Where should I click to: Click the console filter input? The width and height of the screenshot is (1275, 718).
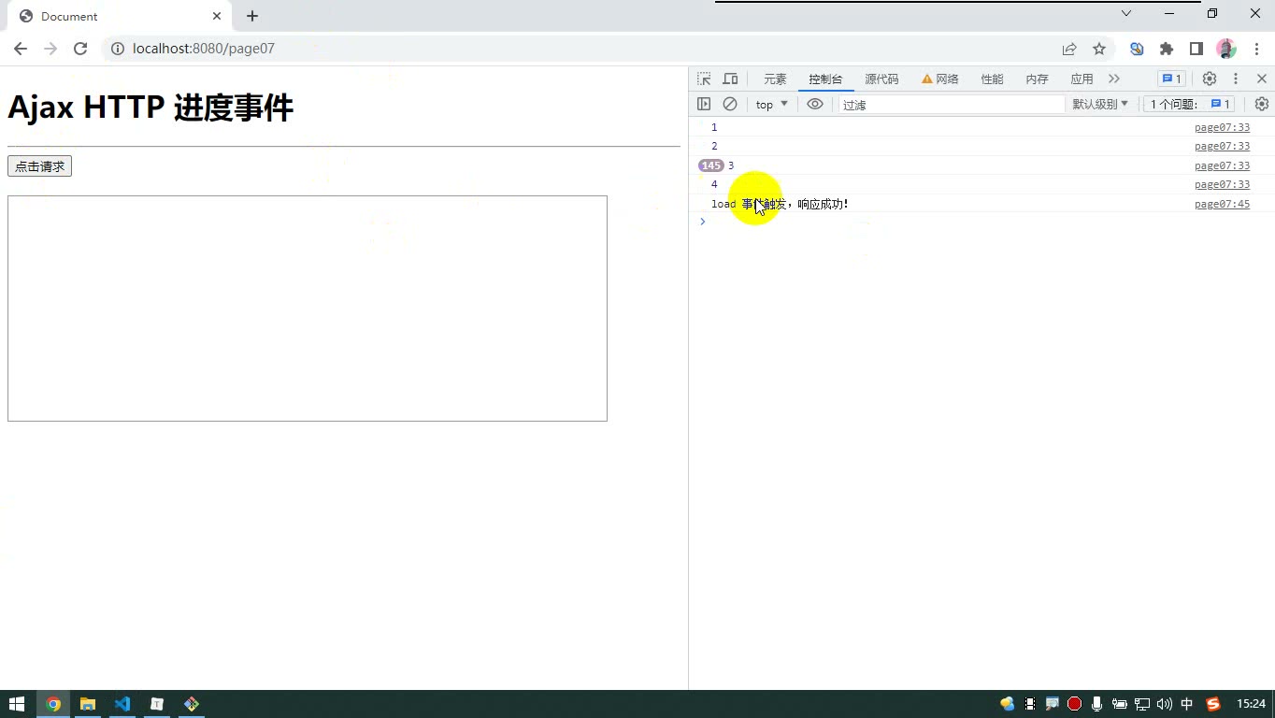(952, 105)
